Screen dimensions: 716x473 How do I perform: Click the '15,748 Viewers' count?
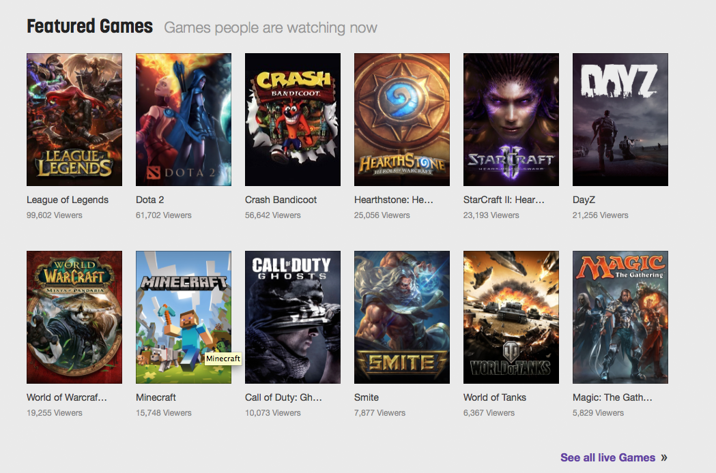[x=164, y=413]
